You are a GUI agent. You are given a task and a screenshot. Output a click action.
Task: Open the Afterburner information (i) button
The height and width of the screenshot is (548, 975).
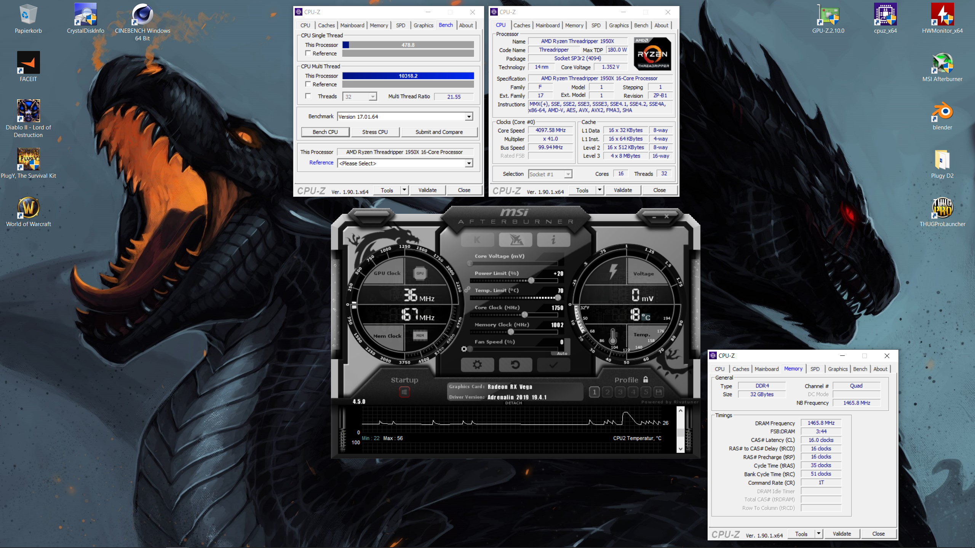coord(553,240)
